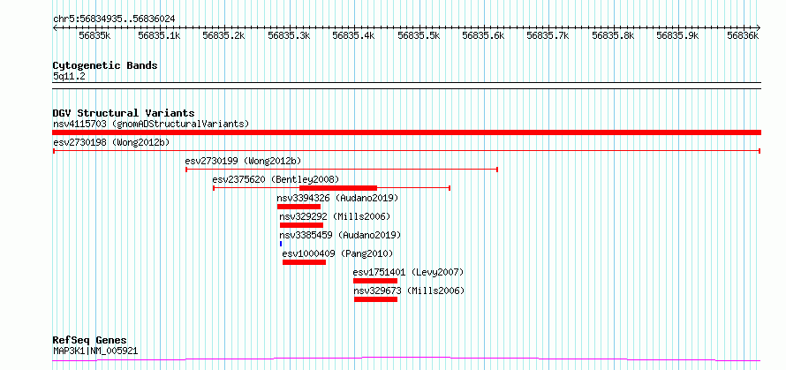Click the 5q11.2 cytogenetic band label
This screenshot has width=786, height=370.
point(69,76)
